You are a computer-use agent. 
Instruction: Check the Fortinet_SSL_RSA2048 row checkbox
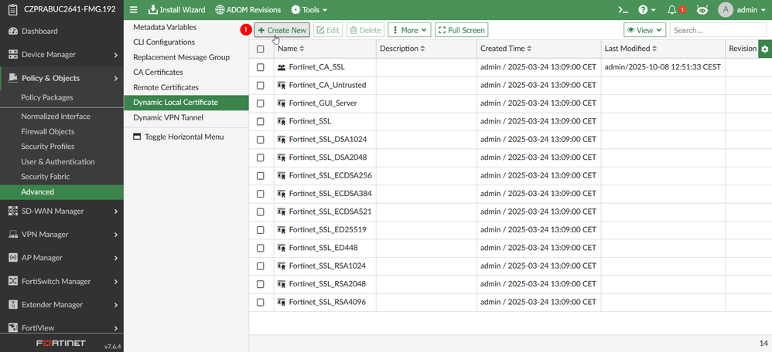pos(261,283)
